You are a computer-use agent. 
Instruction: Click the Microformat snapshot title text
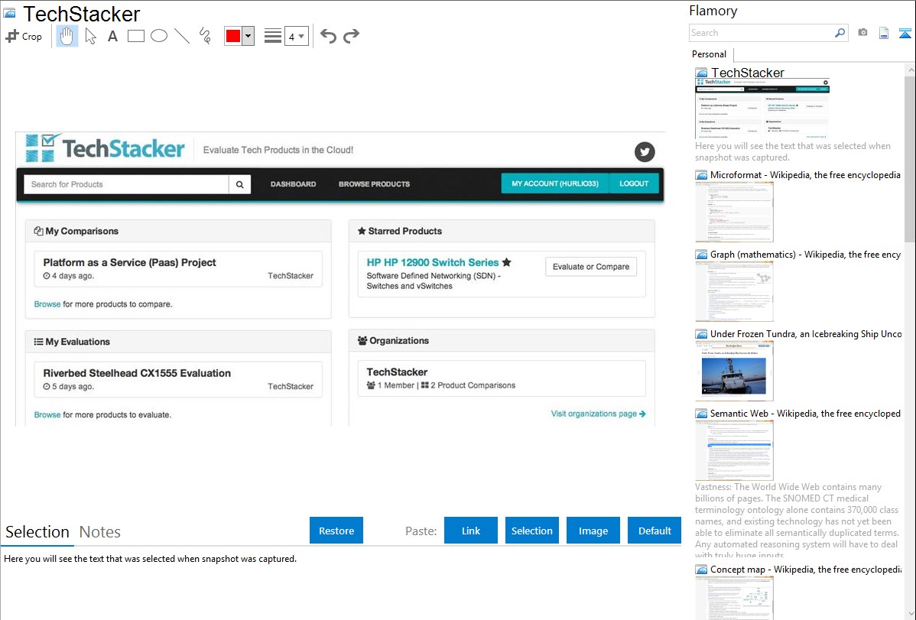click(805, 175)
